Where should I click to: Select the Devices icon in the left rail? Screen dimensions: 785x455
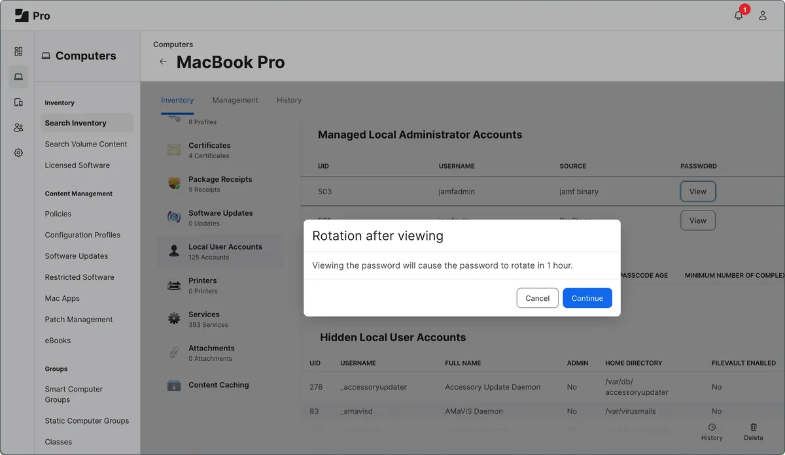click(x=18, y=76)
